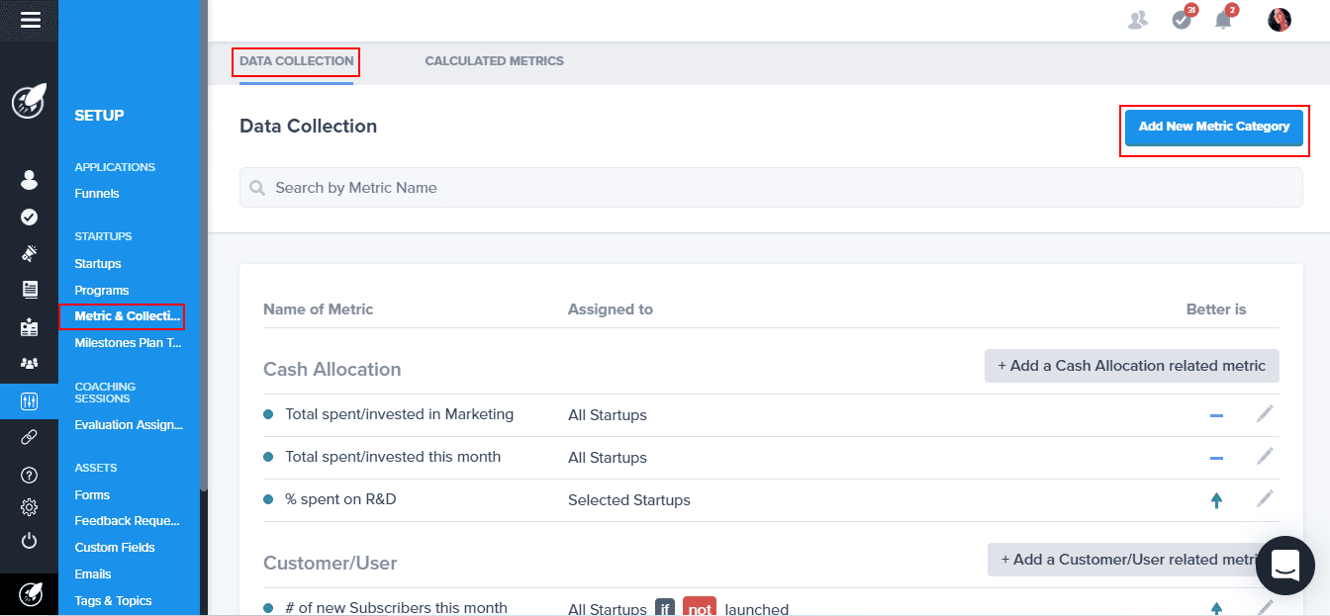Screen dimensions: 1330x616
Task: Open the settings gear icon in sidebar
Action: click(29, 507)
